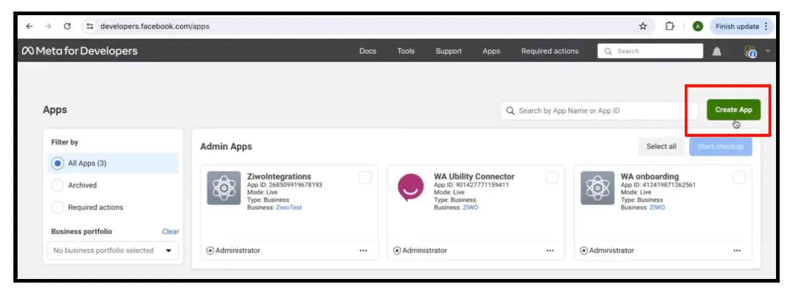
Task: Reload the page with the refresh icon
Action: (x=68, y=26)
